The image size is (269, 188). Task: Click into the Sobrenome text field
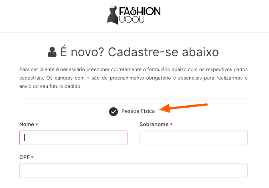coord(193,138)
